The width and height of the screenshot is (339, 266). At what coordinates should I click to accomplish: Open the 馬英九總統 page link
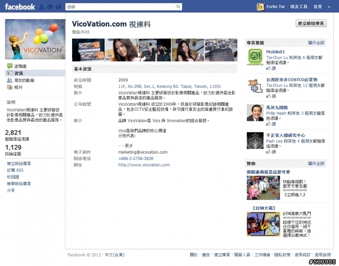click(x=276, y=108)
